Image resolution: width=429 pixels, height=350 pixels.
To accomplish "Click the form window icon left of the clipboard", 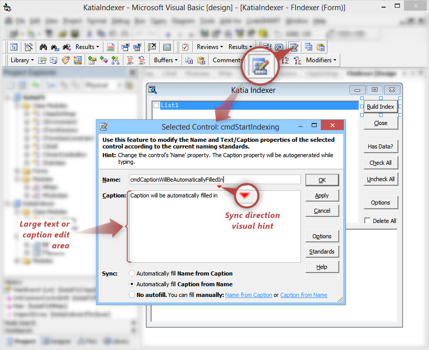I will click(x=167, y=47).
